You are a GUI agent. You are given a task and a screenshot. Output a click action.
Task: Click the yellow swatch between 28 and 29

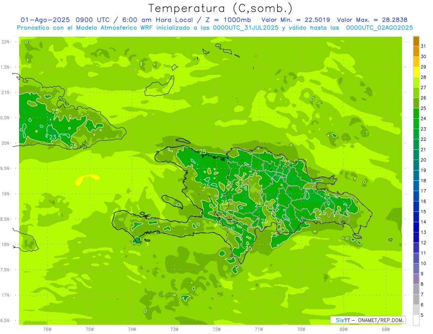click(x=416, y=72)
